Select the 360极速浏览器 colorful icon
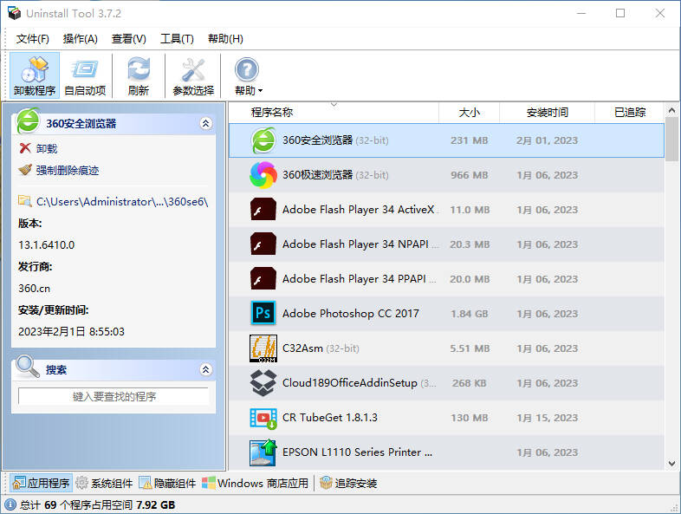Image resolution: width=681 pixels, height=514 pixels. (263, 175)
